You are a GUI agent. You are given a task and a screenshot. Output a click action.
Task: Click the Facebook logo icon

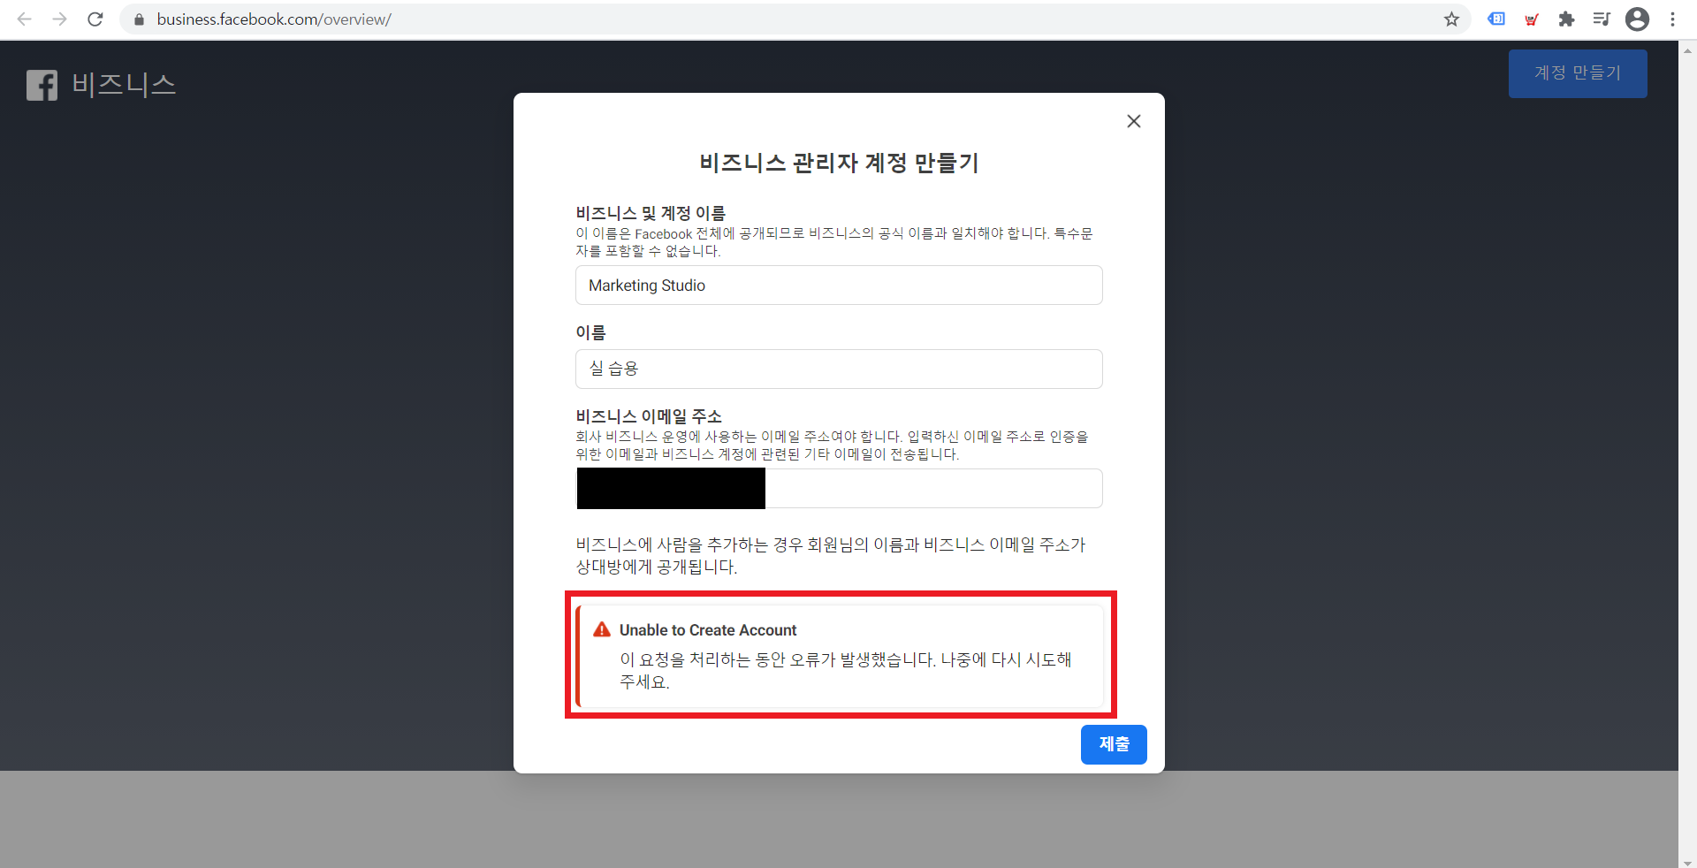click(x=42, y=85)
